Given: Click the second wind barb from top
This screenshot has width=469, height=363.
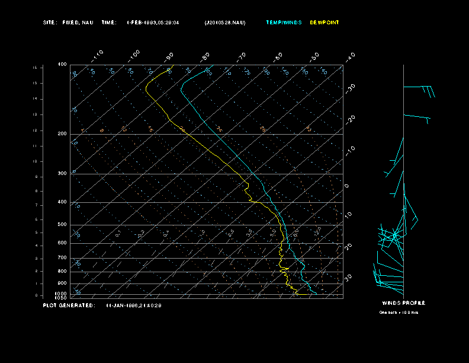Looking at the screenshot, I should click(417, 119).
